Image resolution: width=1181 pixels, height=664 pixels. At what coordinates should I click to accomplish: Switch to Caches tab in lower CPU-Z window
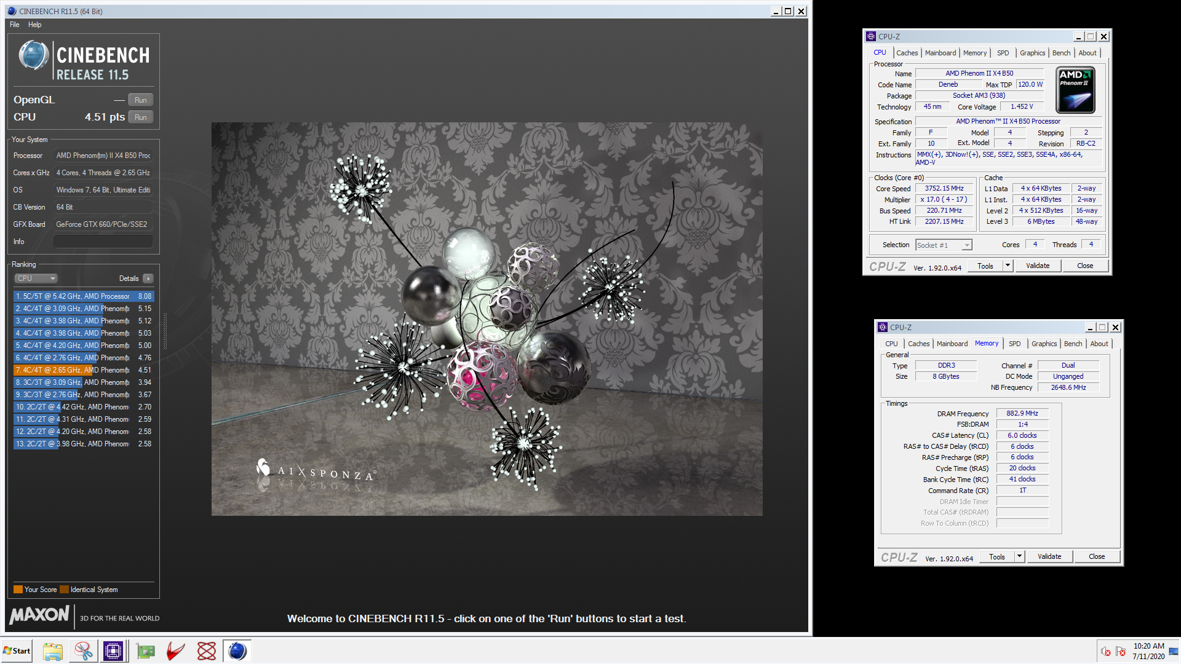coord(918,344)
